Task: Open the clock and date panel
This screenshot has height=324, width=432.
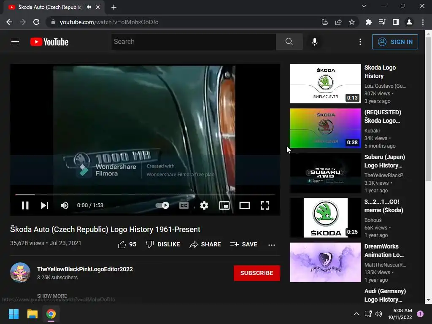Action: click(x=400, y=314)
